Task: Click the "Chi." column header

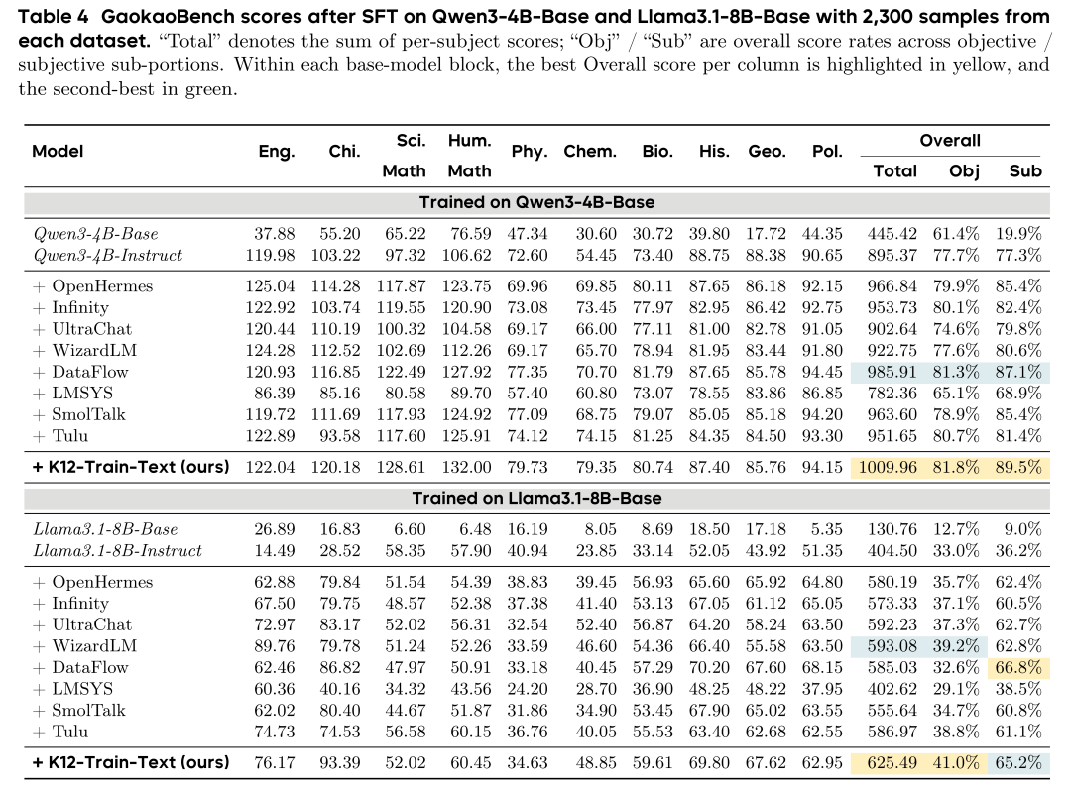Action: click(x=344, y=151)
